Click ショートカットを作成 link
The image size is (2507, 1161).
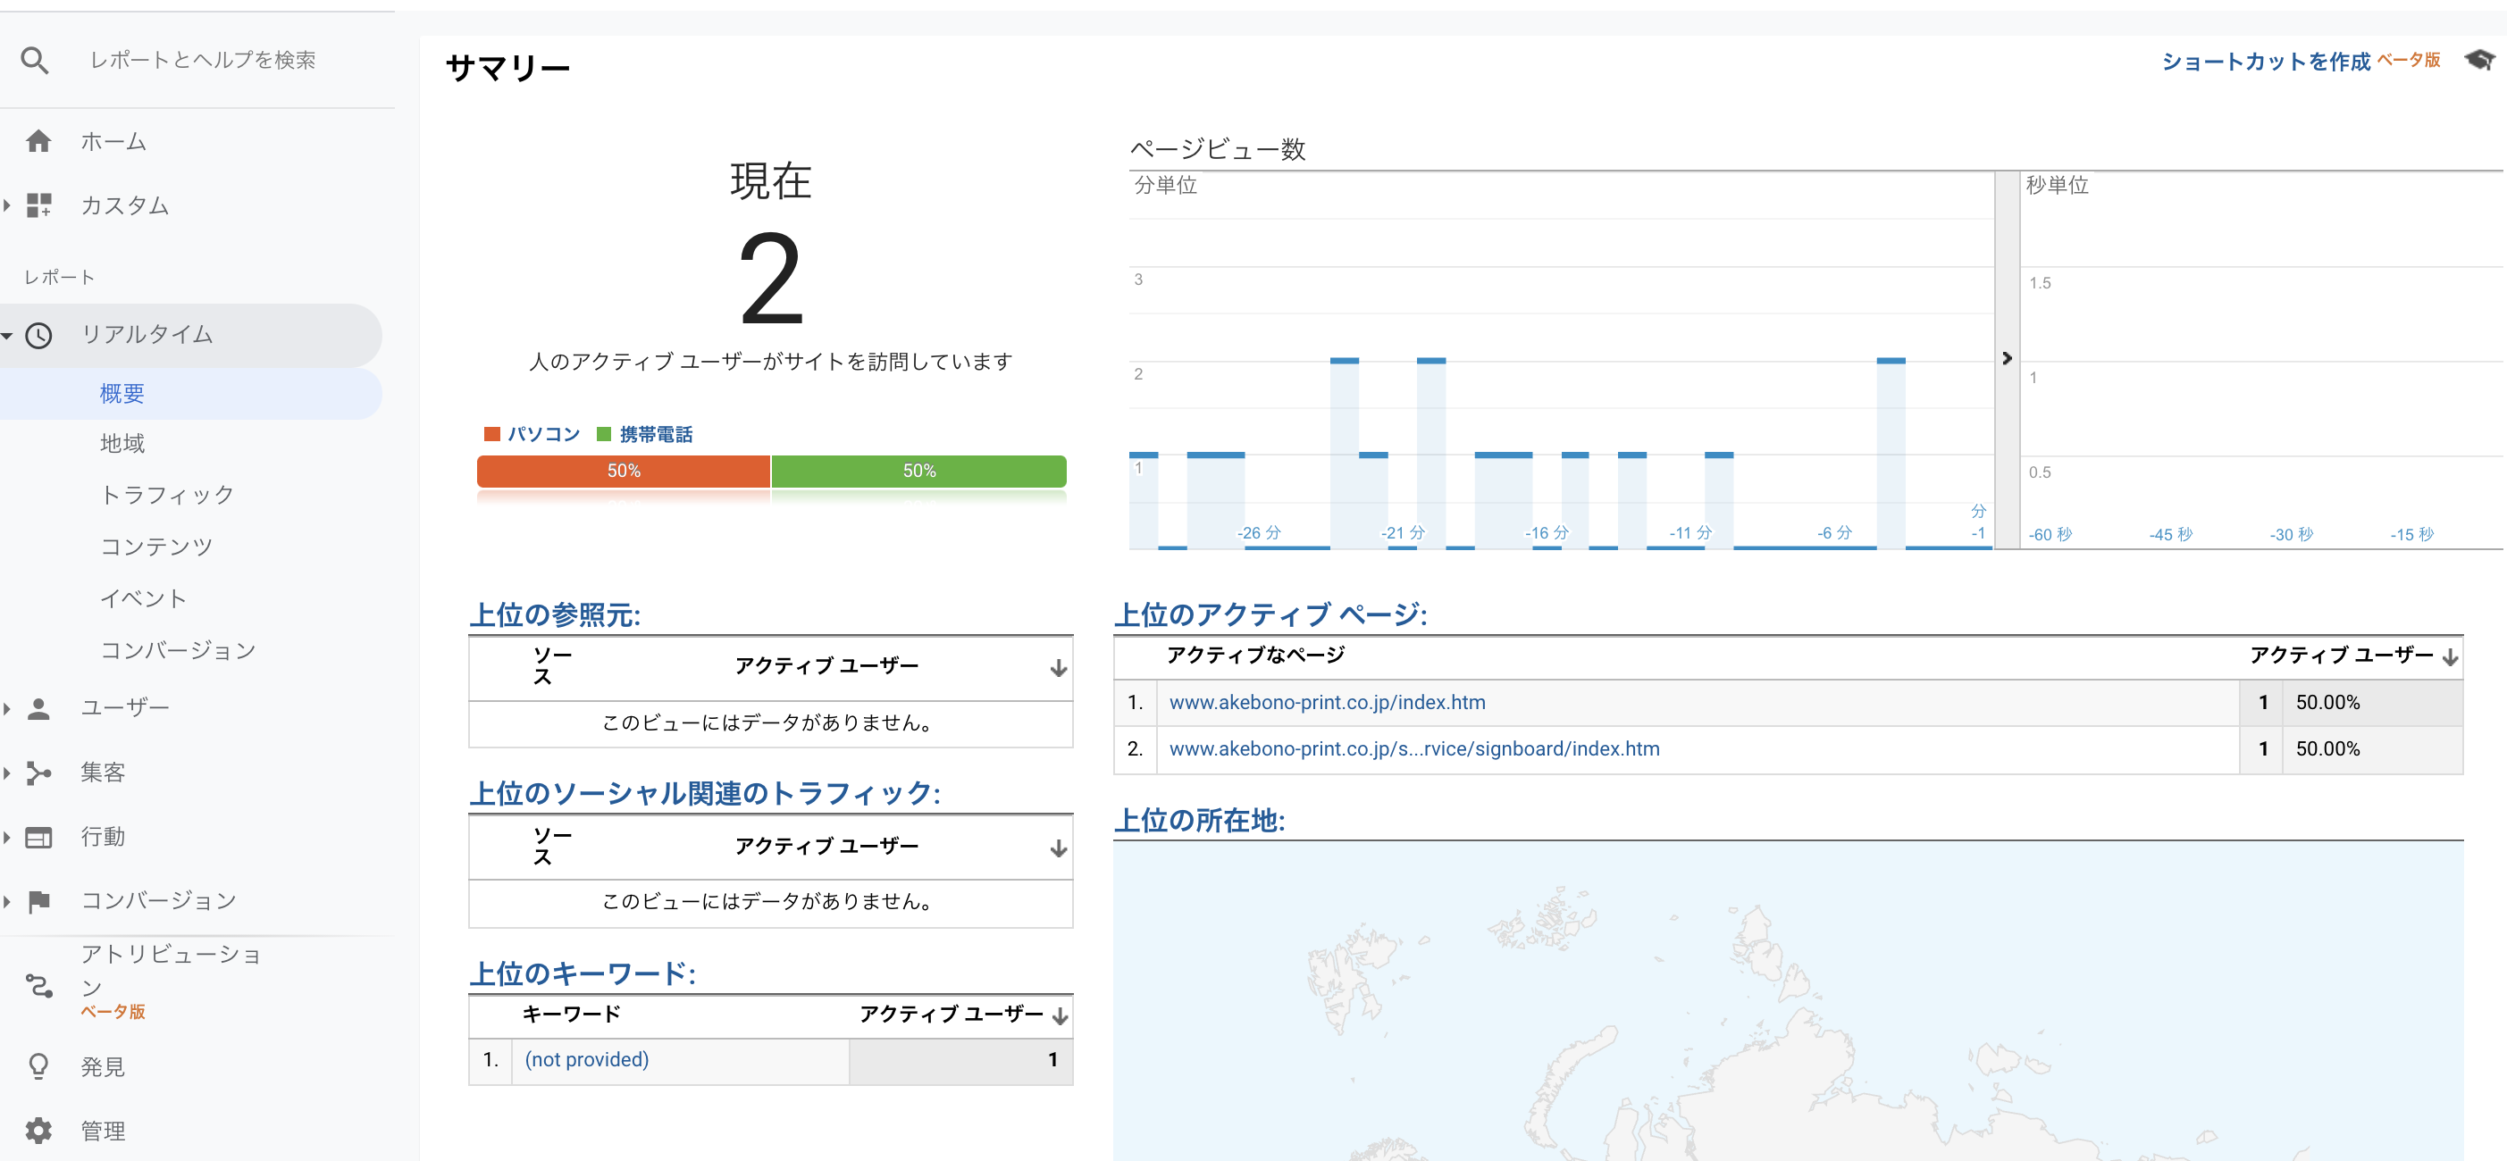click(x=2266, y=62)
